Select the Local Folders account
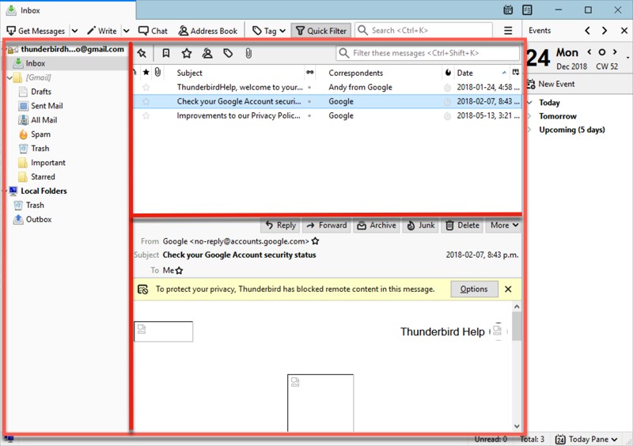Screen dimensions: 633x446 coord(44,191)
